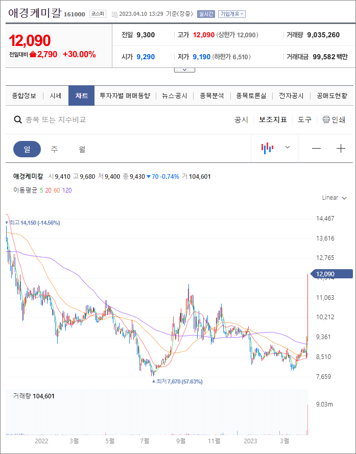Zoom in chart with plus icon
The height and width of the screenshot is (454, 356).
[x=341, y=149]
